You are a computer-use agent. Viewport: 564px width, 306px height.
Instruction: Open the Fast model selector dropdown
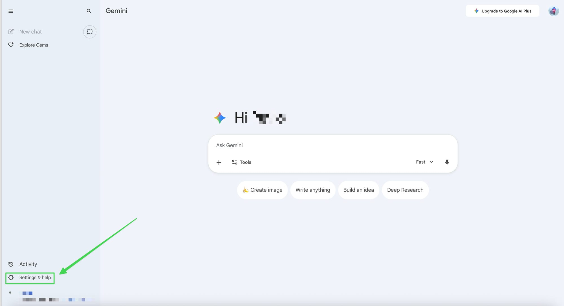(424, 162)
